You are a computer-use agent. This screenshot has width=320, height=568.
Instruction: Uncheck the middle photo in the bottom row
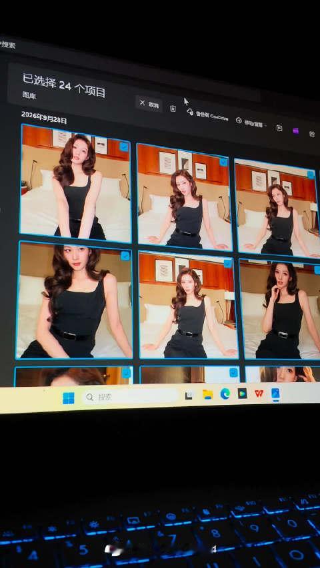click(233, 373)
